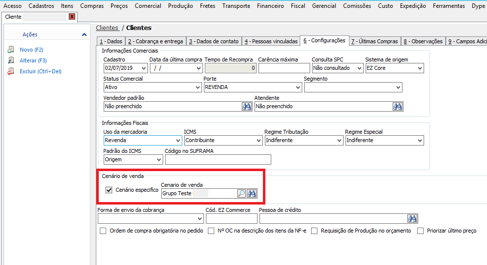Screen dimensions: 487x265
Task: Expand Consulta SPC dropdown
Action: (x=359, y=68)
